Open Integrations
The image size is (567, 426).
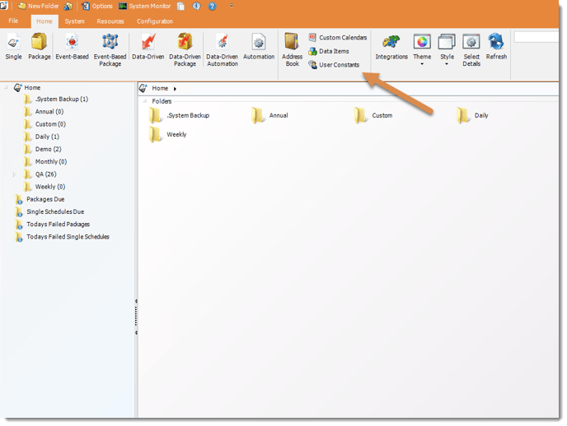point(391,47)
